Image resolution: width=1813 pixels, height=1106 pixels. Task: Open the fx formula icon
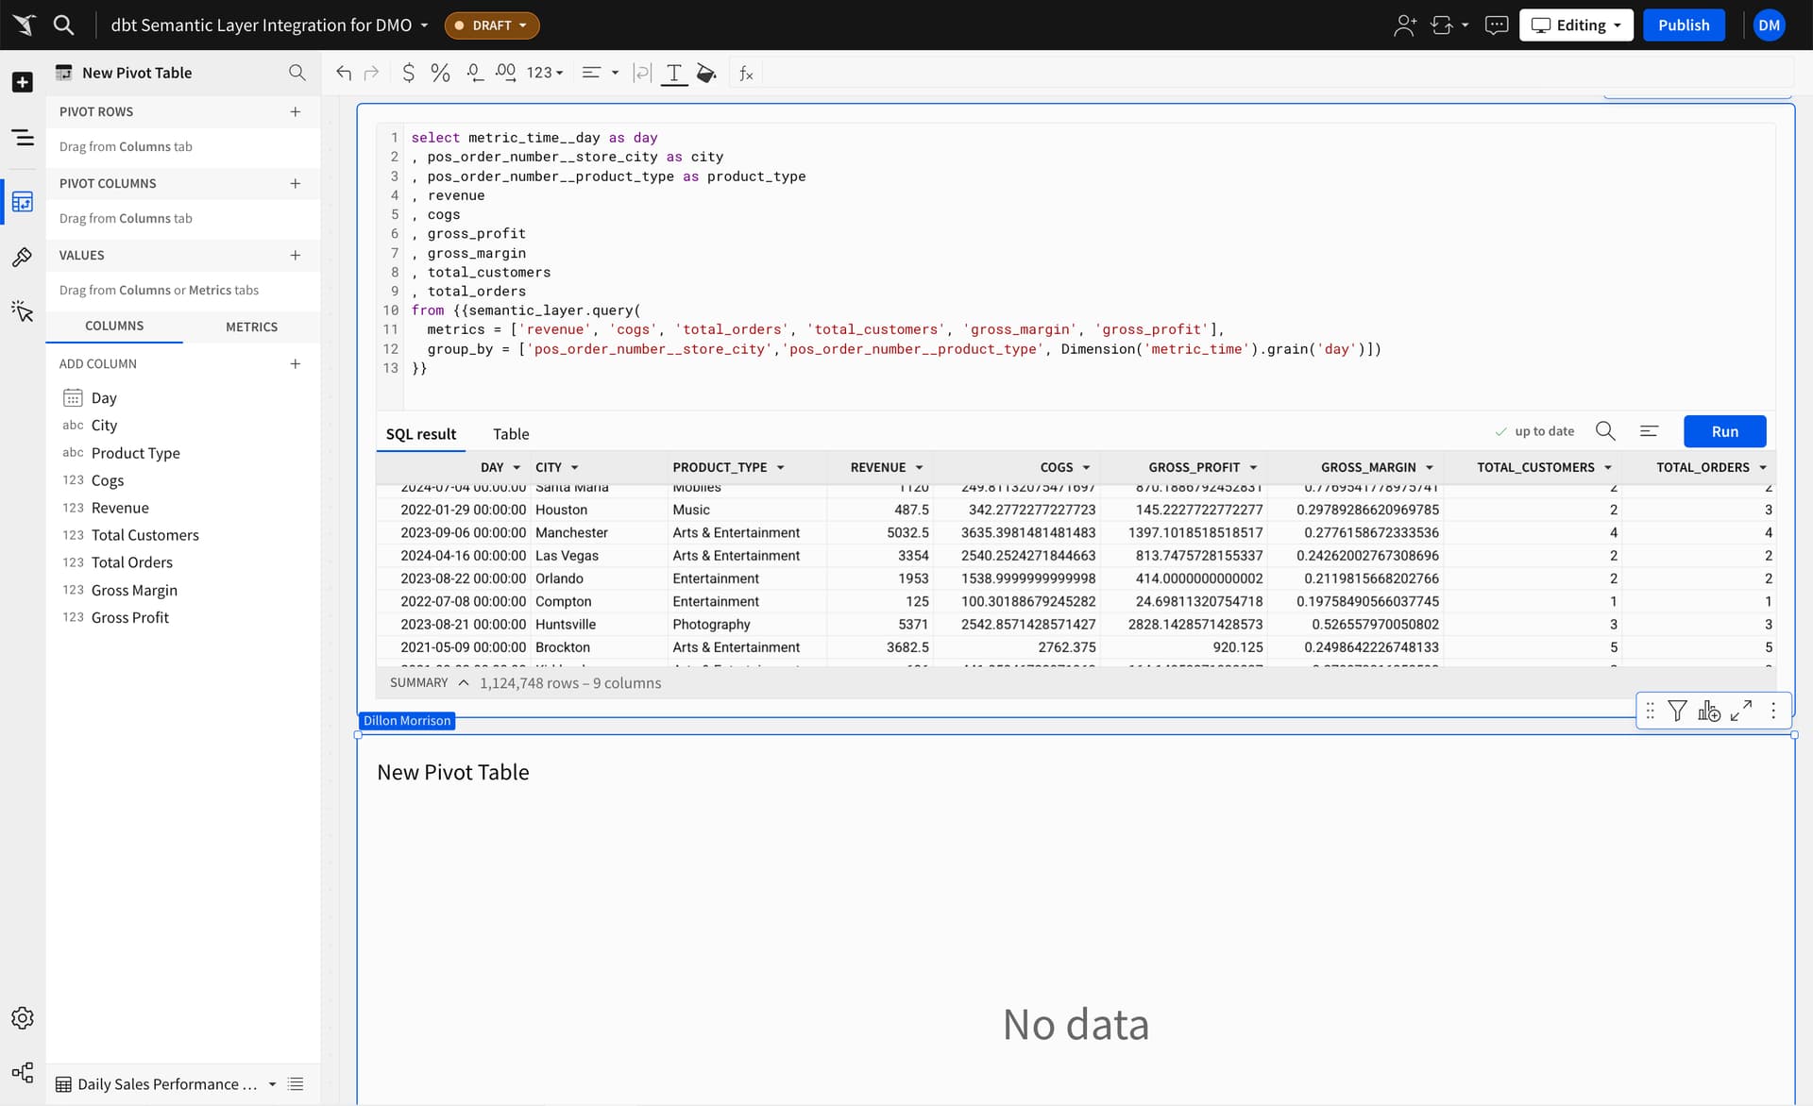746,73
